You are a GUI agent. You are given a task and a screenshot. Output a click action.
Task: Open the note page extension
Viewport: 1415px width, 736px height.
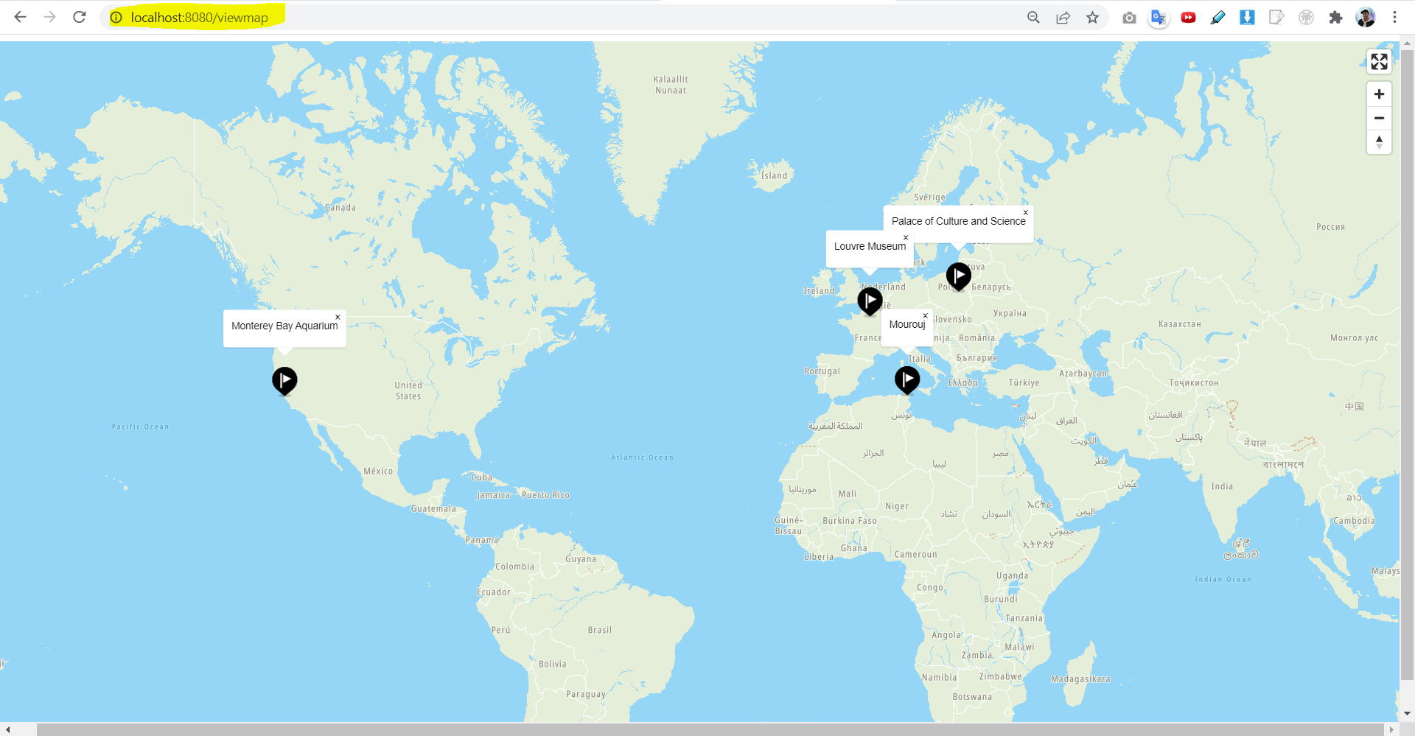tap(1276, 18)
